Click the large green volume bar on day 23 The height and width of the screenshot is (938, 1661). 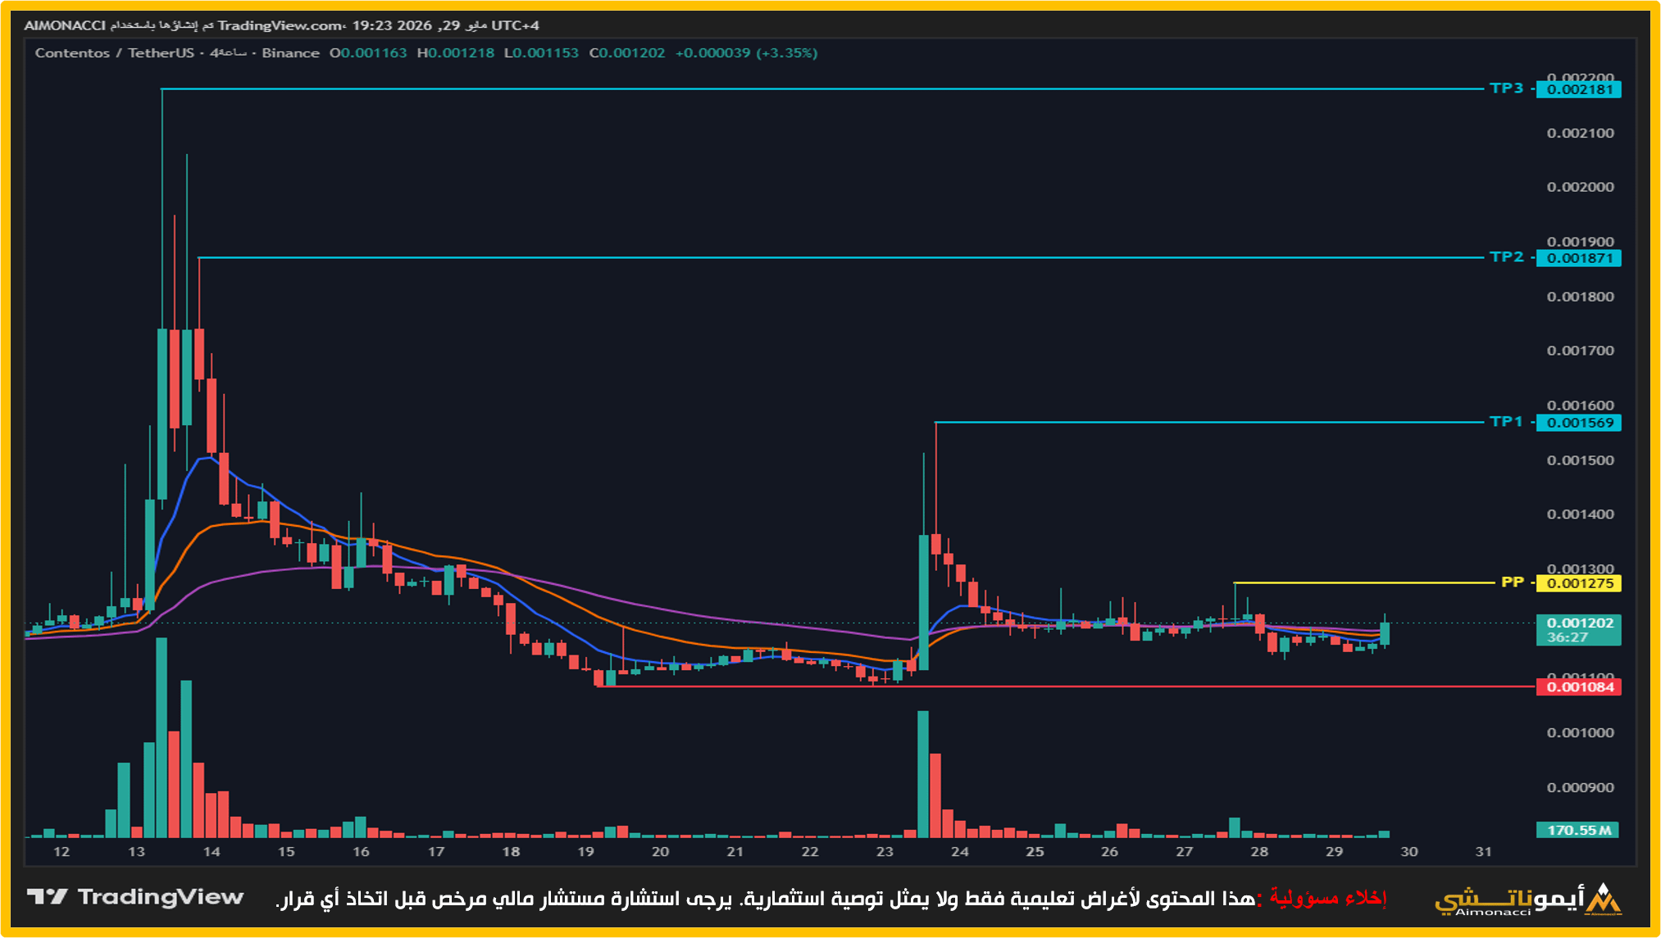pos(923,774)
